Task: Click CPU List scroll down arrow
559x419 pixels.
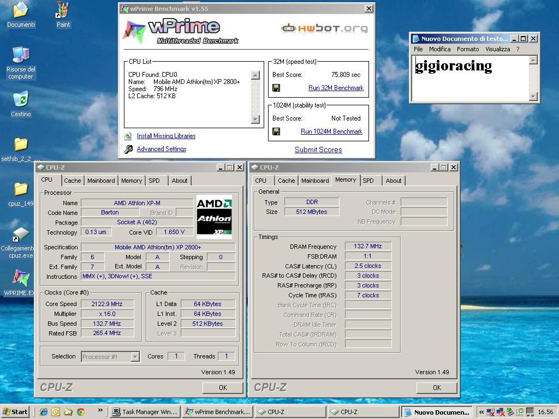Action: pos(255,119)
